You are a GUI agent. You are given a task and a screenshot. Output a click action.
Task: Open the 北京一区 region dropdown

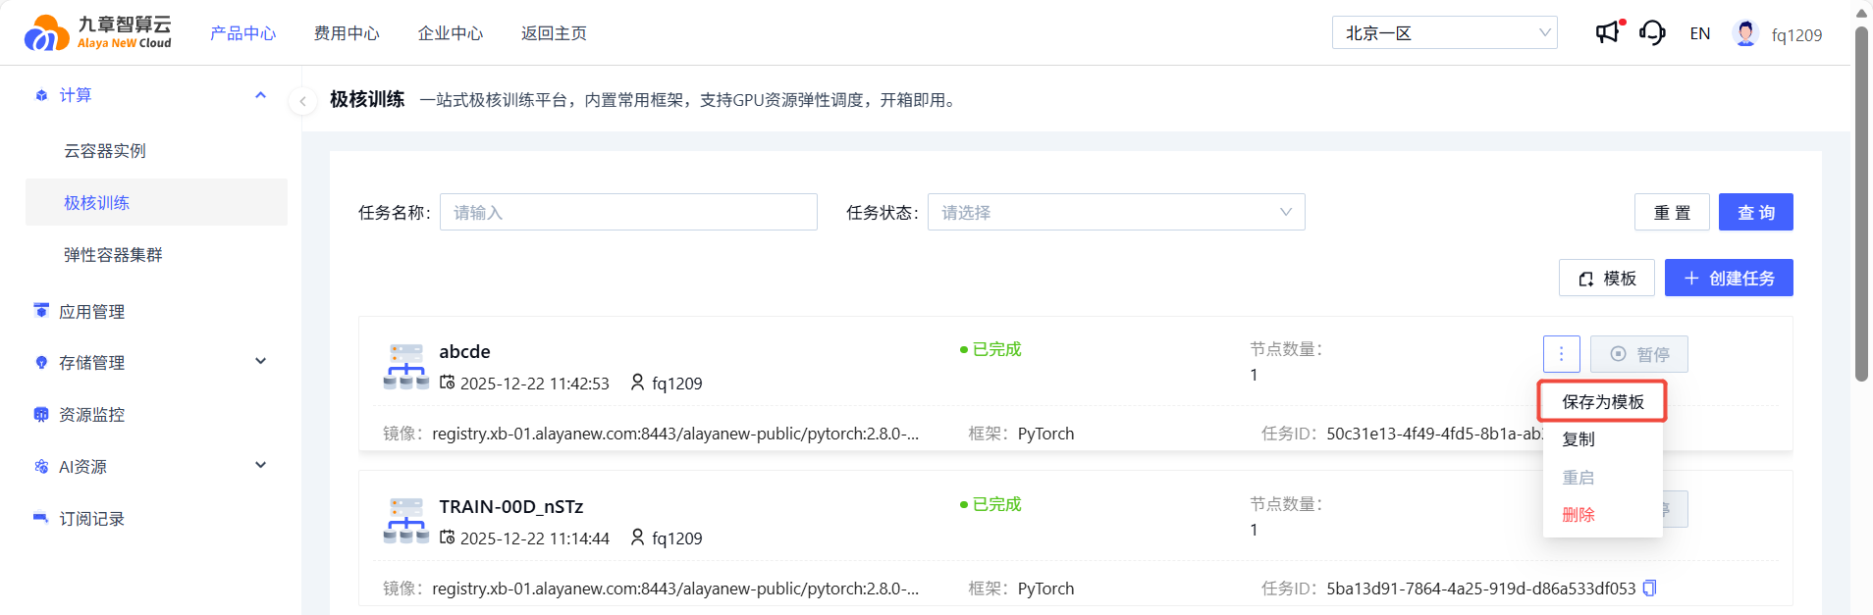pyautogui.click(x=1444, y=33)
